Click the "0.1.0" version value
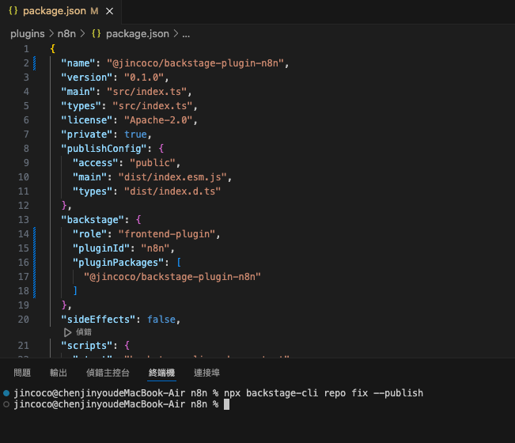This screenshot has height=443, width=515. 144,78
